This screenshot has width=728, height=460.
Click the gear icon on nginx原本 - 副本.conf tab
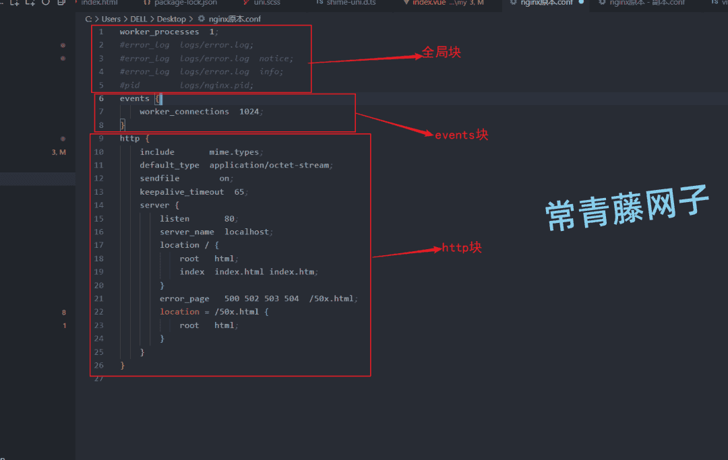tap(602, 2)
